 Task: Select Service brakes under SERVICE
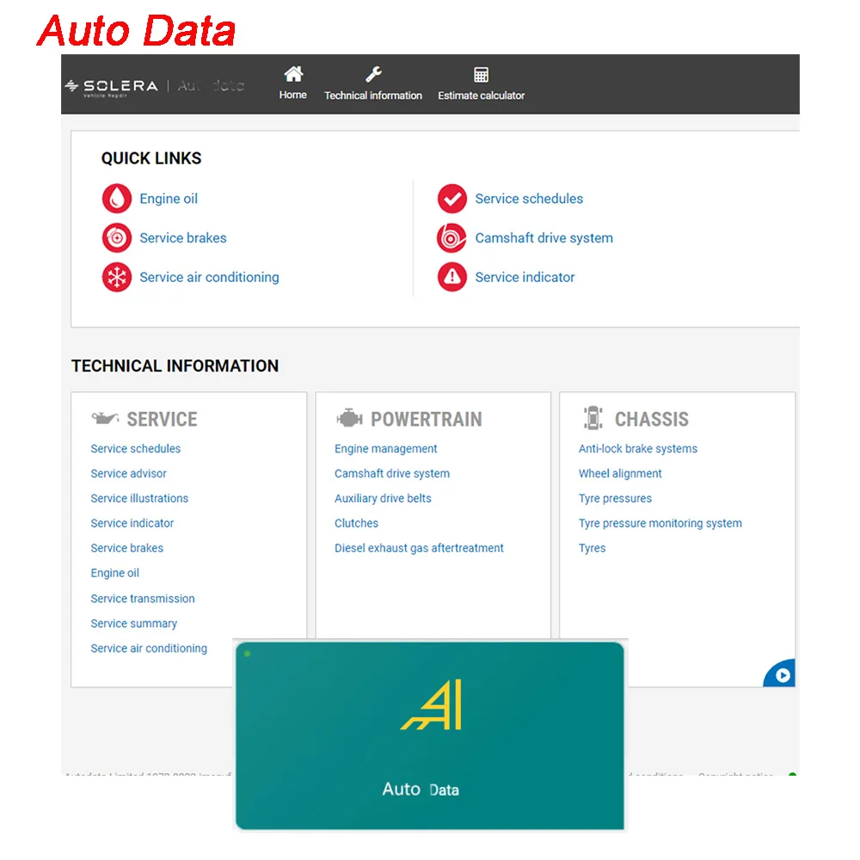tap(126, 548)
